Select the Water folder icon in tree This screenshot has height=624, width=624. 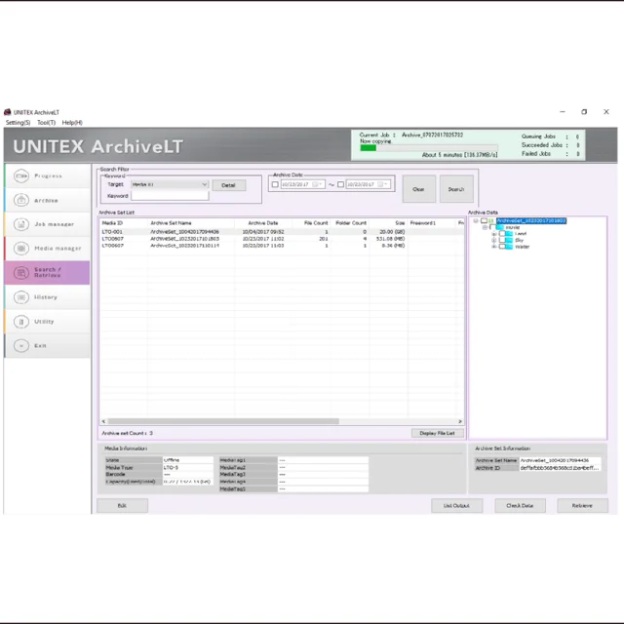tap(509, 247)
